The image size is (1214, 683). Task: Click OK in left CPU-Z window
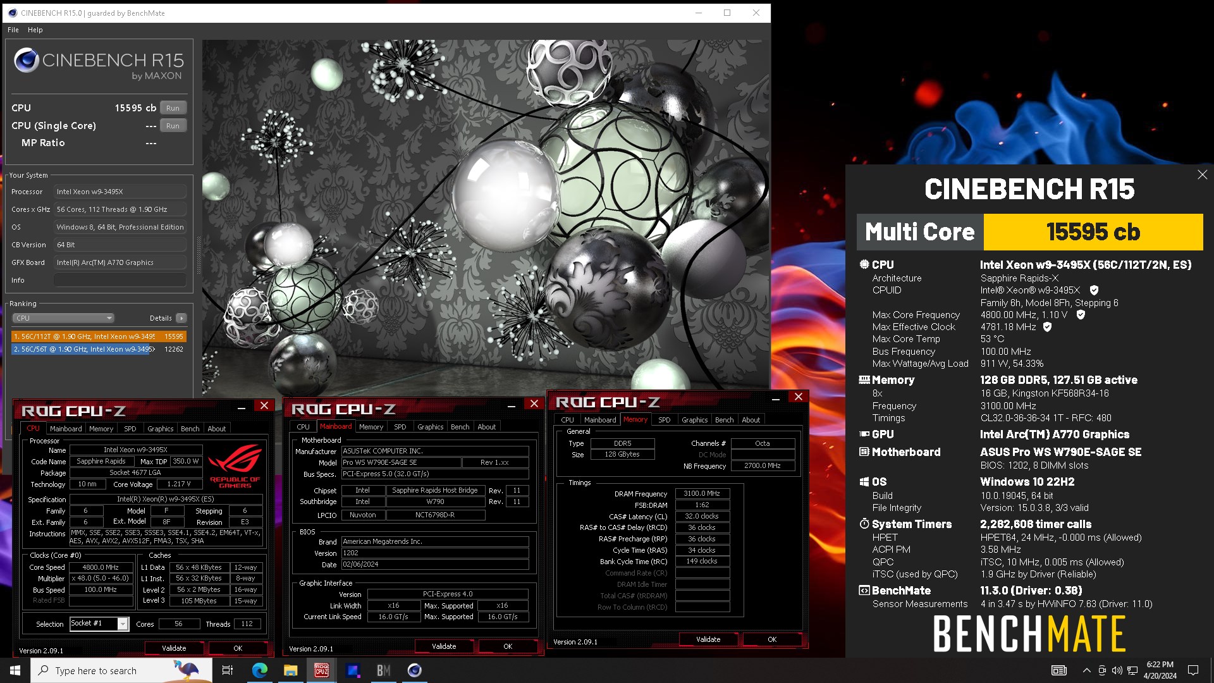coord(238,648)
